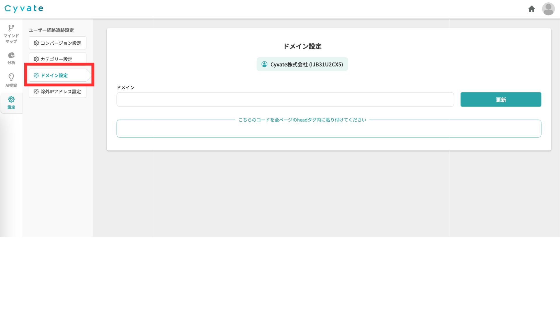Select the ドメイン設定 menu item
The image size is (560, 315).
coord(57,75)
